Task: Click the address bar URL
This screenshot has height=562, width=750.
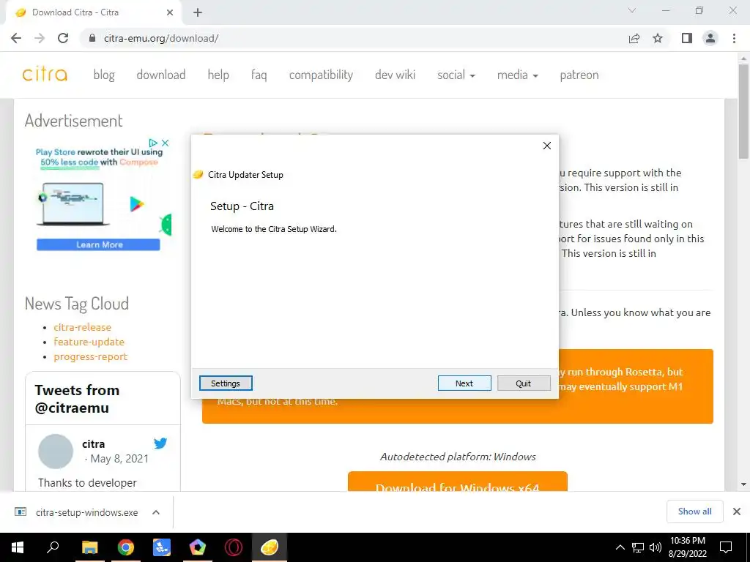Action: pos(161,38)
